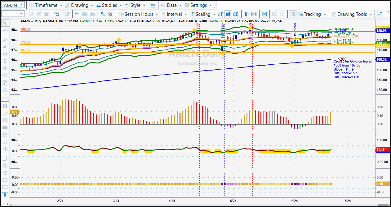
Task: Zoom out with the magnifier minus icon
Action: point(282,14)
